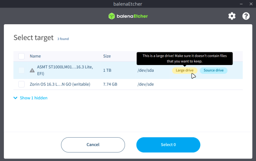The image size is (256, 161).
Task: Select the Zorin OS 16.3 drive name
Action: (60, 84)
